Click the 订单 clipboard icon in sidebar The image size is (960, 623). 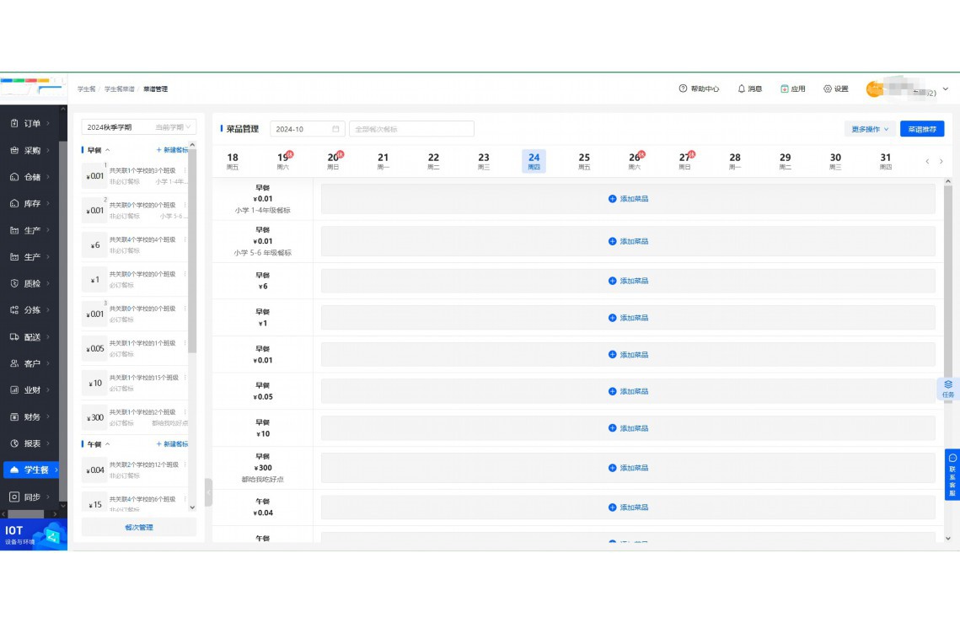(x=14, y=124)
